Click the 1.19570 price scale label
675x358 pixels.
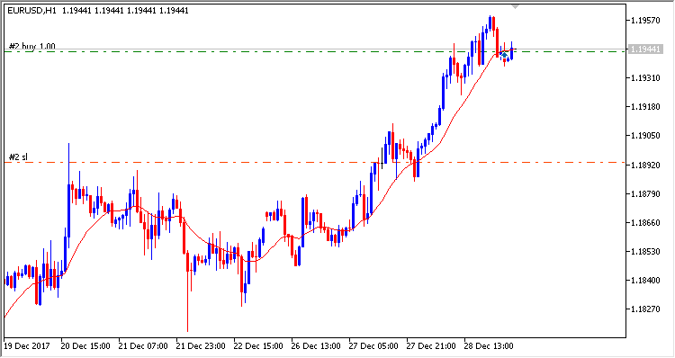tap(645, 20)
